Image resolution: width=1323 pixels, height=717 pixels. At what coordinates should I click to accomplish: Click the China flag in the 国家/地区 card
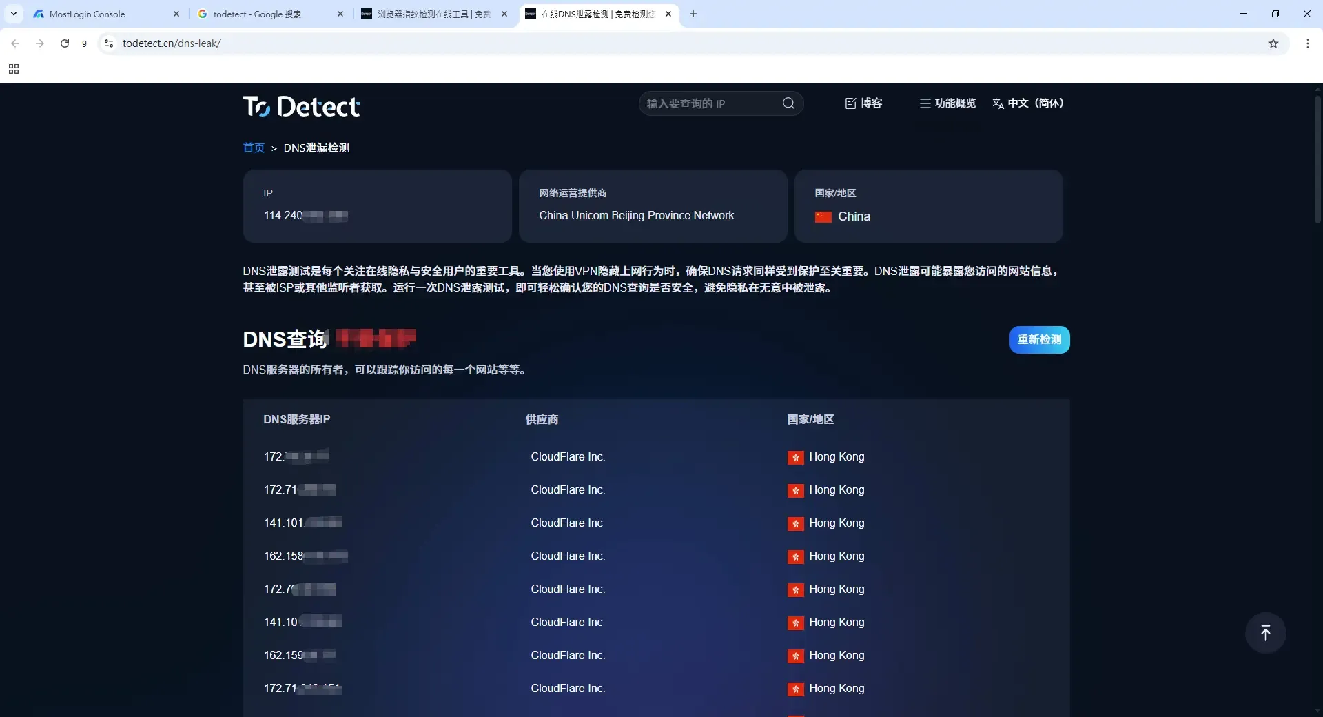824,216
